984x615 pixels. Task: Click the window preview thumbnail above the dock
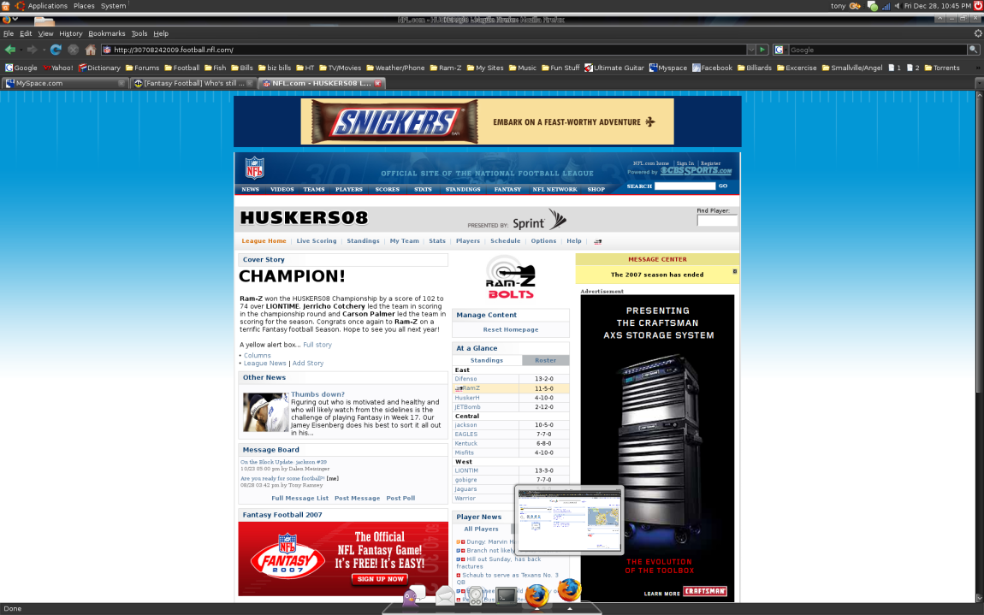(x=568, y=520)
